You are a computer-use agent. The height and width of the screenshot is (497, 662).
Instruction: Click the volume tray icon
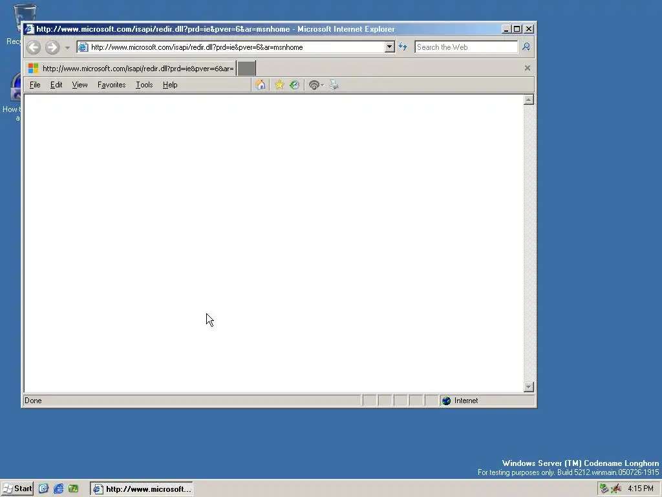616,489
